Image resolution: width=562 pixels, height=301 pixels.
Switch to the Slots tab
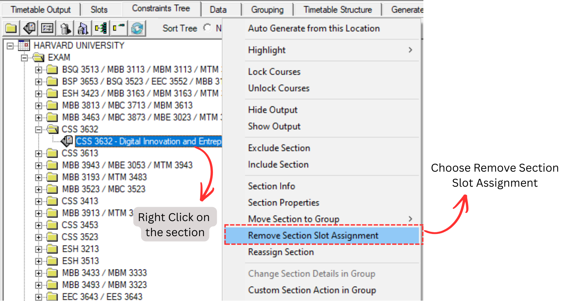coord(99,10)
